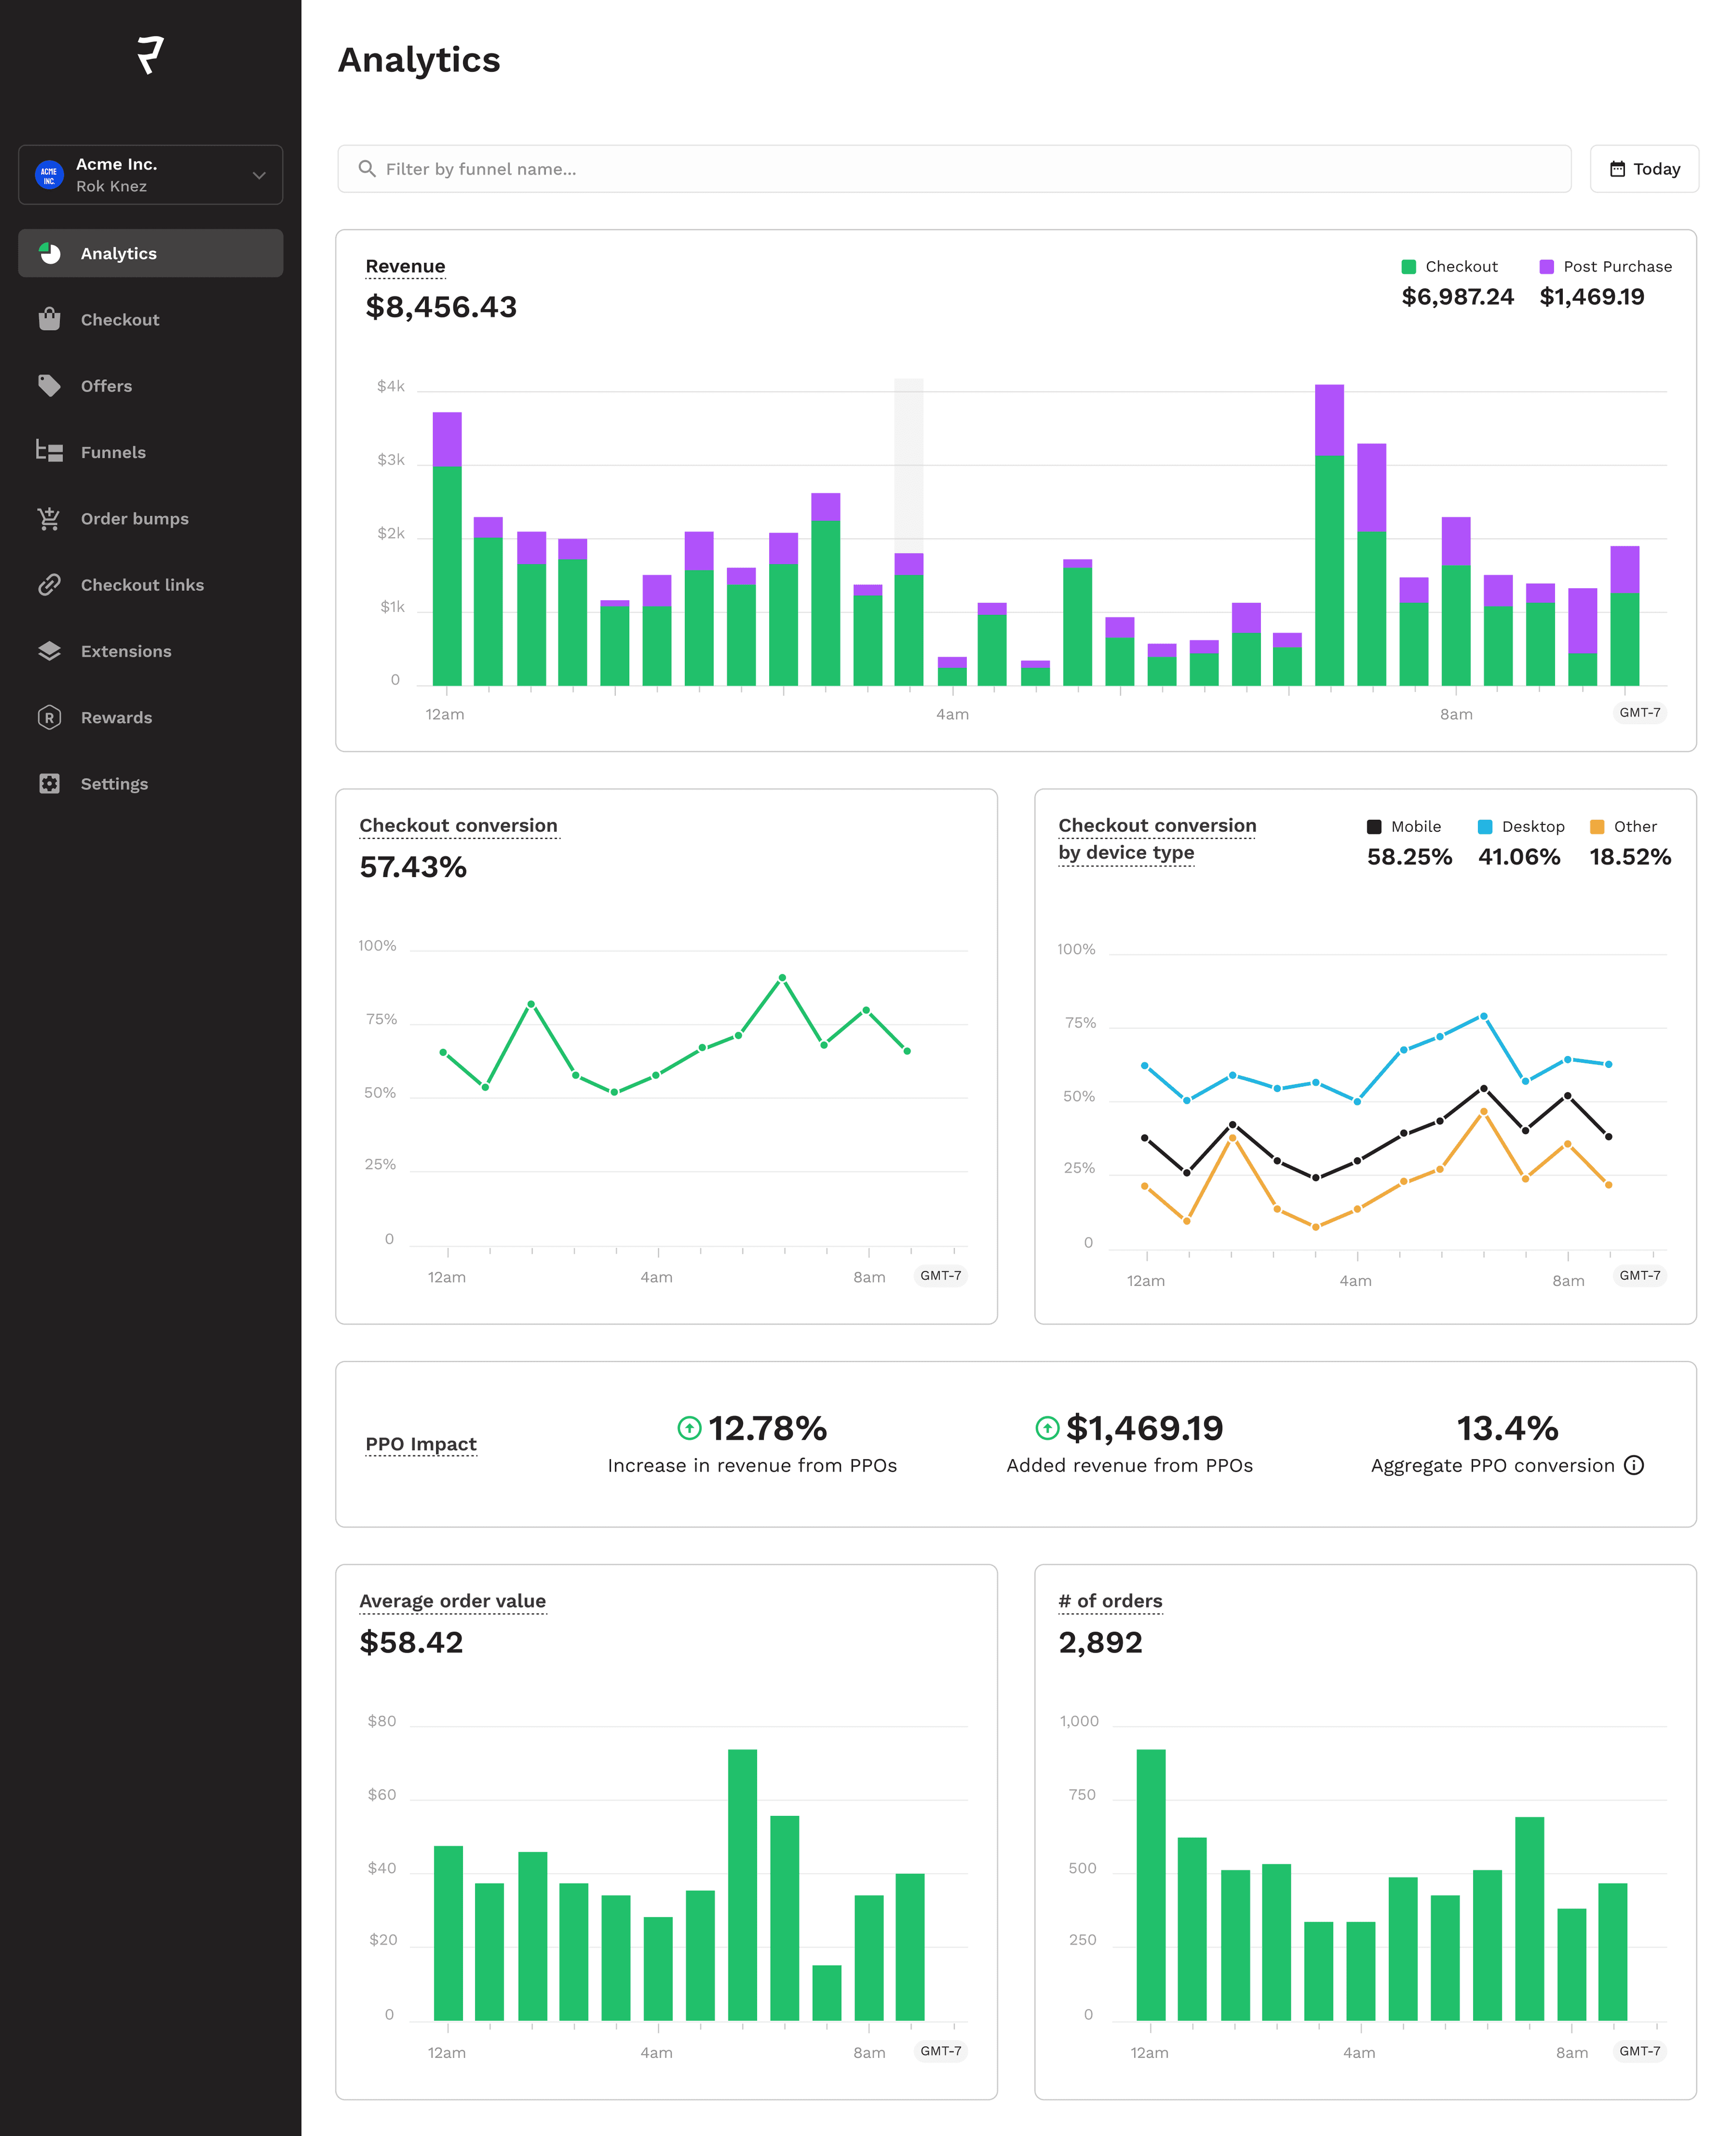1736x2136 pixels.
Task: Click GMT-7 badge on Average order value chart
Action: [x=940, y=2051]
